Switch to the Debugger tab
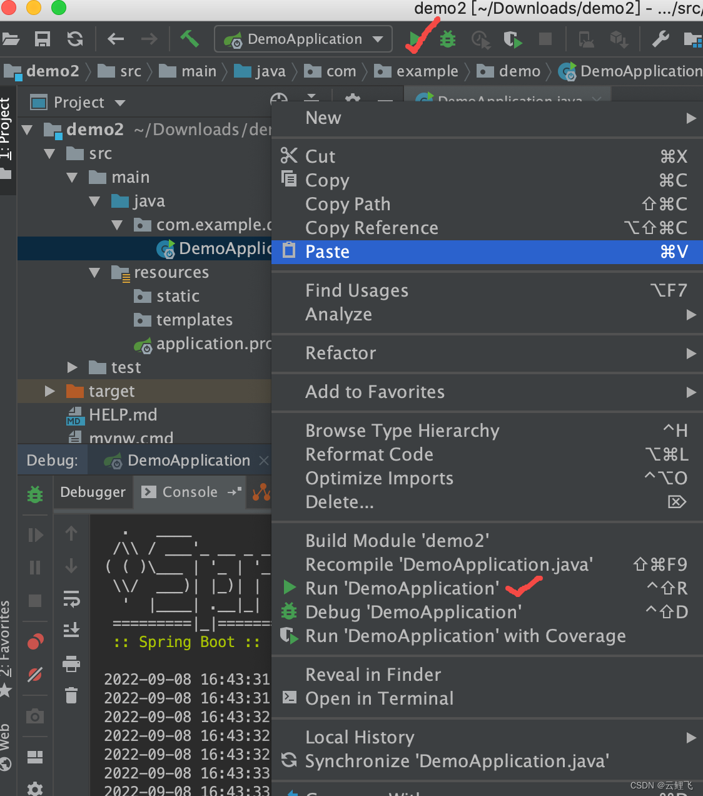The width and height of the screenshot is (703, 796). coord(93,492)
